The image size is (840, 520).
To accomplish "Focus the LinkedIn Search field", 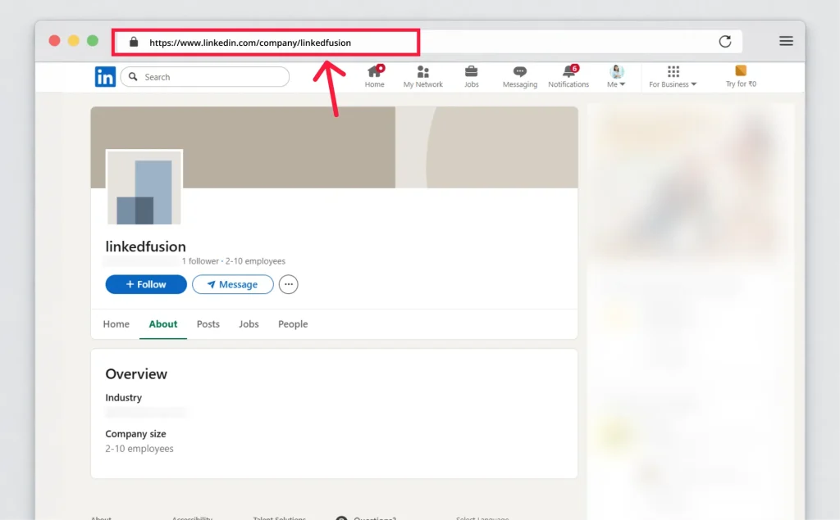I will [x=205, y=76].
